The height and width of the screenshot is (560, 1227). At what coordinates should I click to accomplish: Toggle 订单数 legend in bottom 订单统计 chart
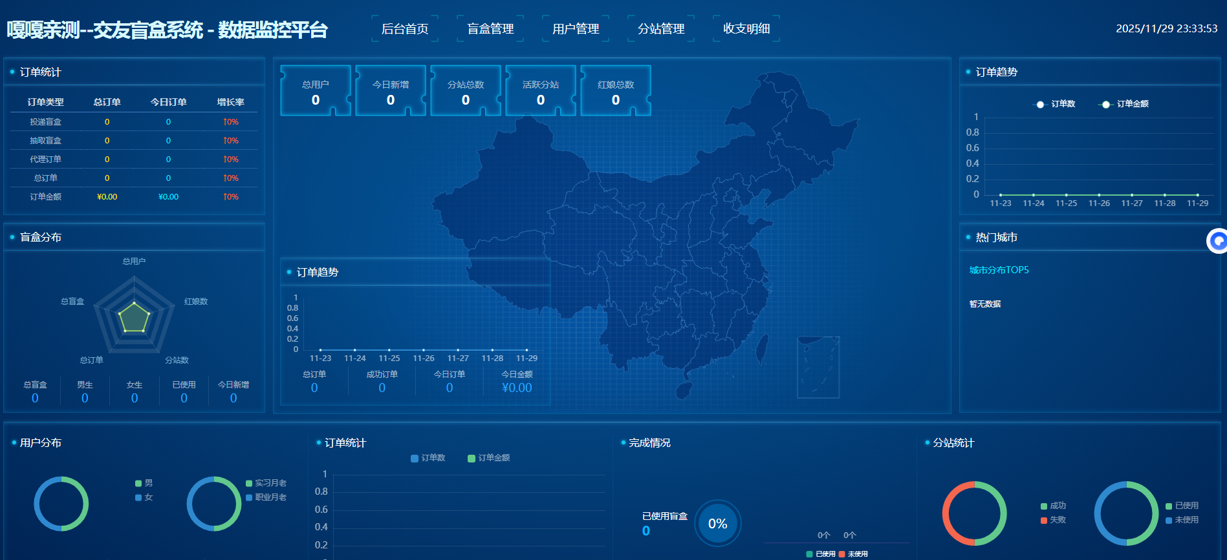coord(428,458)
